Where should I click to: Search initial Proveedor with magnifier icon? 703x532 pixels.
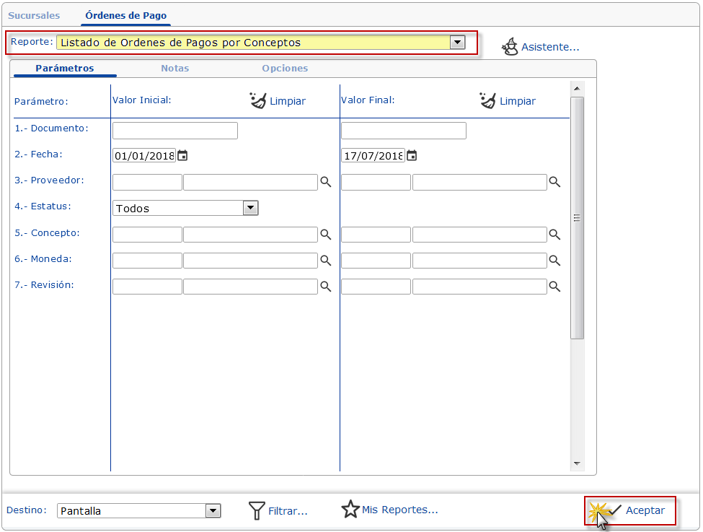(x=326, y=183)
